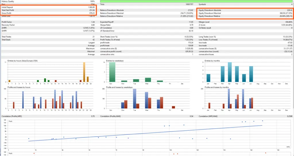The height and width of the screenshot is (156, 294).
Task: Select the Z-Score value 0.59 (44.48%)
Action: coord(286,25)
